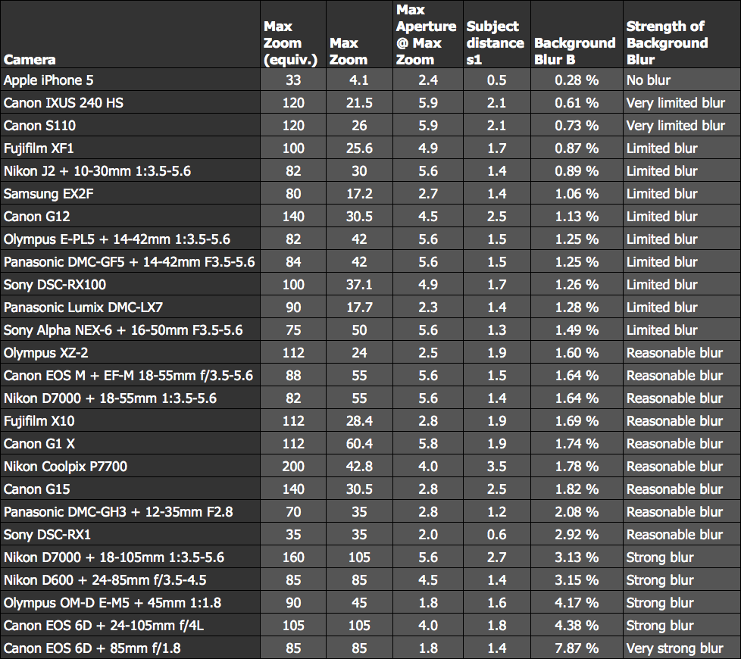The image size is (741, 659).
Task: Click the No blur strength cell
Action: (681, 80)
